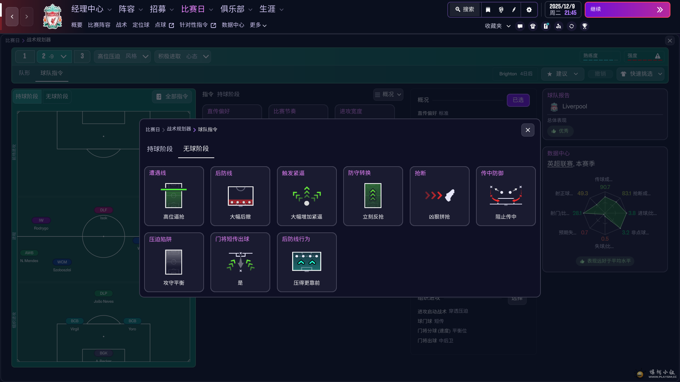This screenshot has width=680, height=382.
Task: Select the 门将短传出球 instruction card
Action: coord(240,262)
